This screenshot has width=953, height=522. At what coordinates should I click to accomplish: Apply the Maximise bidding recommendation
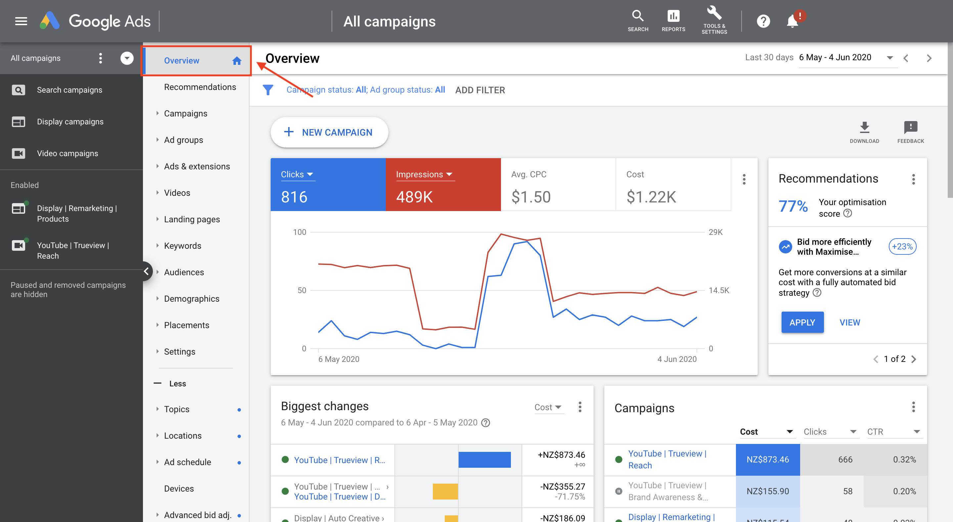(x=802, y=322)
